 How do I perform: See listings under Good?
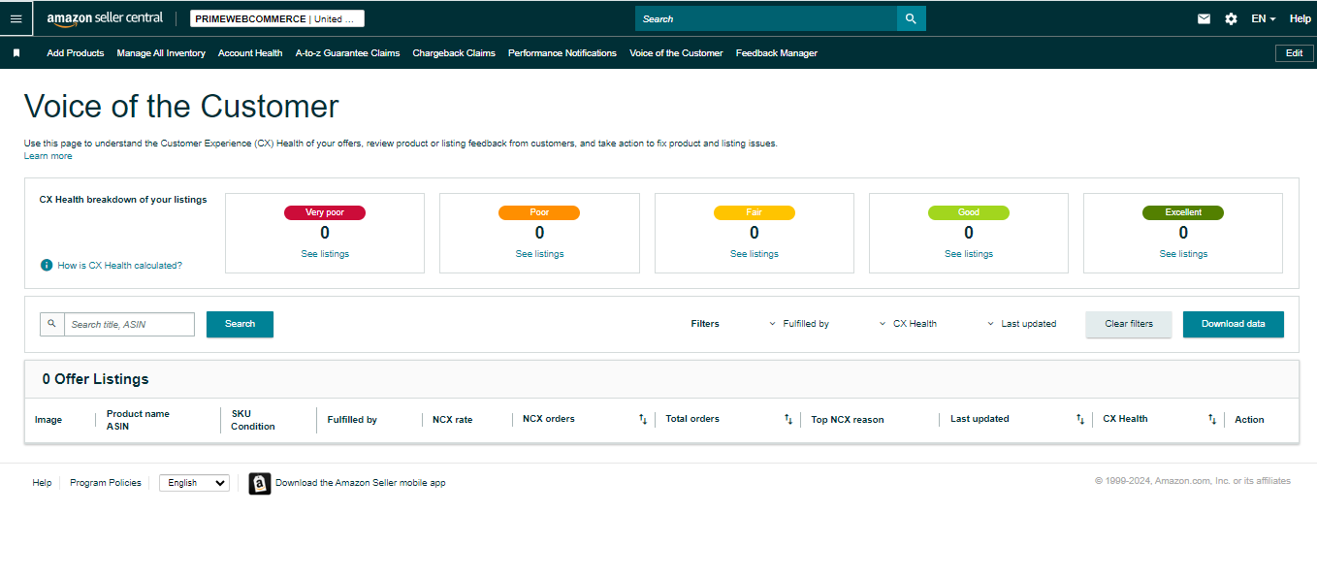pos(969,254)
